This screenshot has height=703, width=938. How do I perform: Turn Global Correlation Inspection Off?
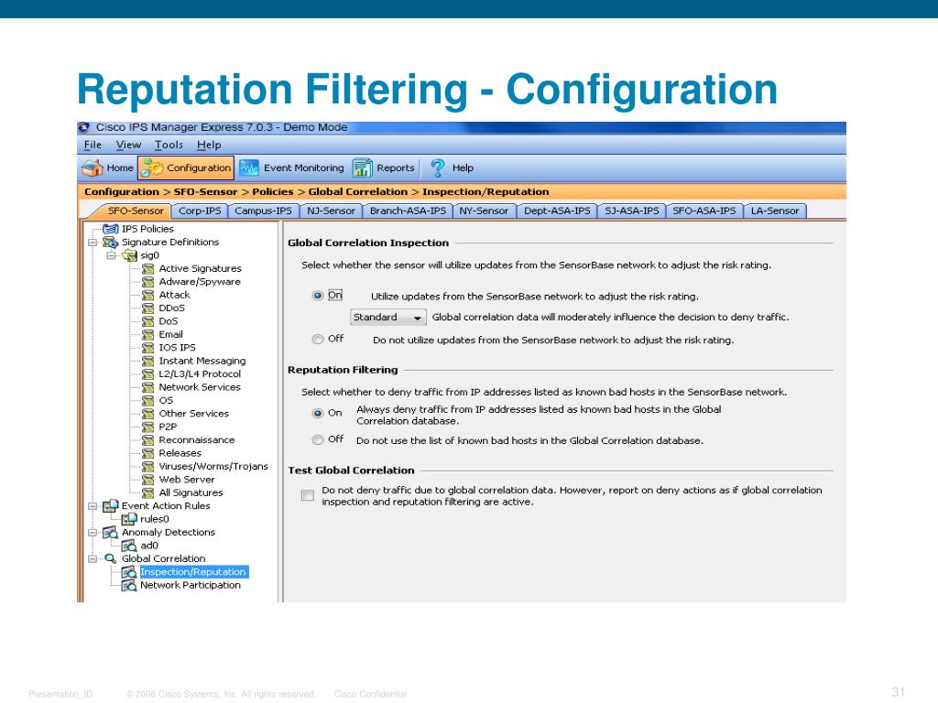[318, 339]
